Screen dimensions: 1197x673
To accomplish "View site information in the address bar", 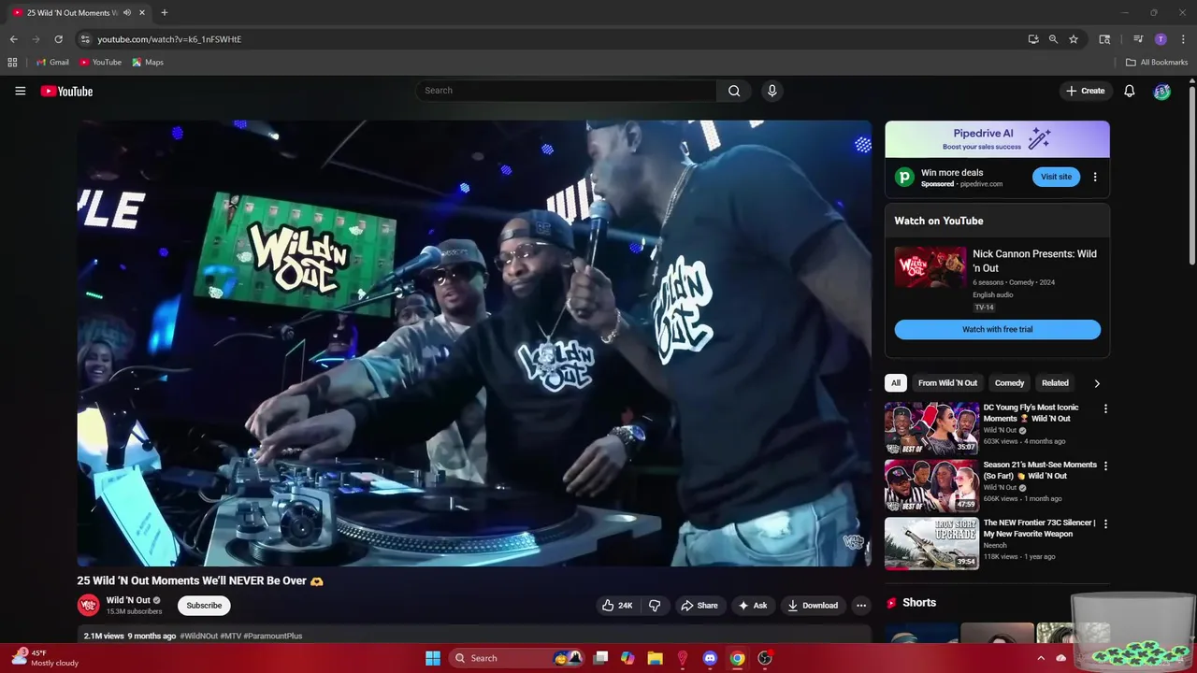I will point(85,39).
